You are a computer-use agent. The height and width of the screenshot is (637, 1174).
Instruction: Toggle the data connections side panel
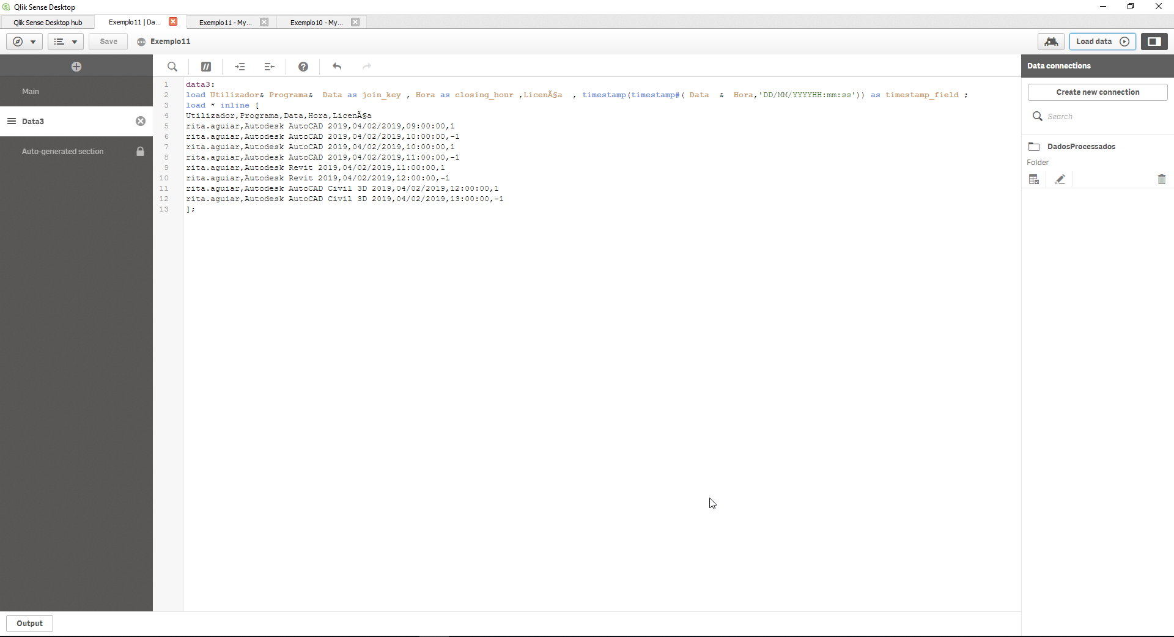pyautogui.click(x=1154, y=42)
